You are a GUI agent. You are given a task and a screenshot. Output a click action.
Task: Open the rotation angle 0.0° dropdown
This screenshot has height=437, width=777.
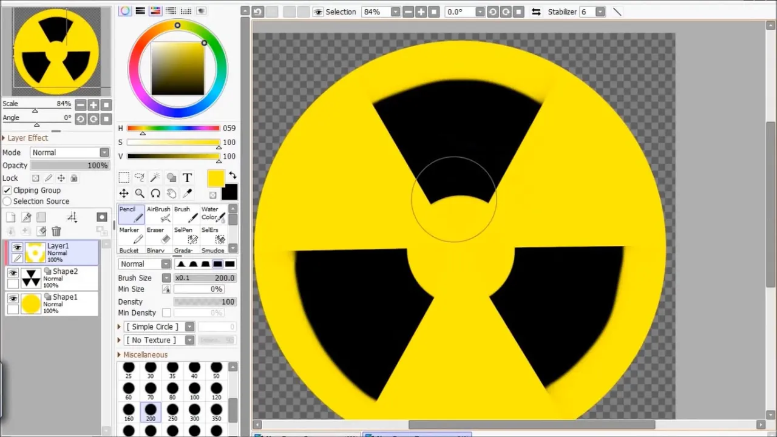pos(480,12)
